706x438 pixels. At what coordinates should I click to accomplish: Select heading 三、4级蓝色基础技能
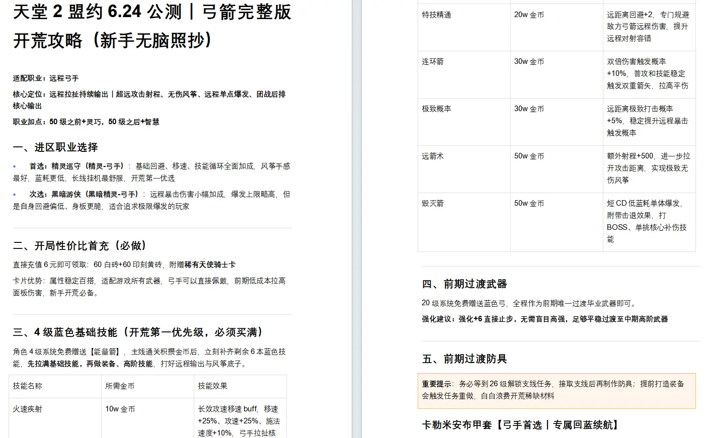click(138, 332)
